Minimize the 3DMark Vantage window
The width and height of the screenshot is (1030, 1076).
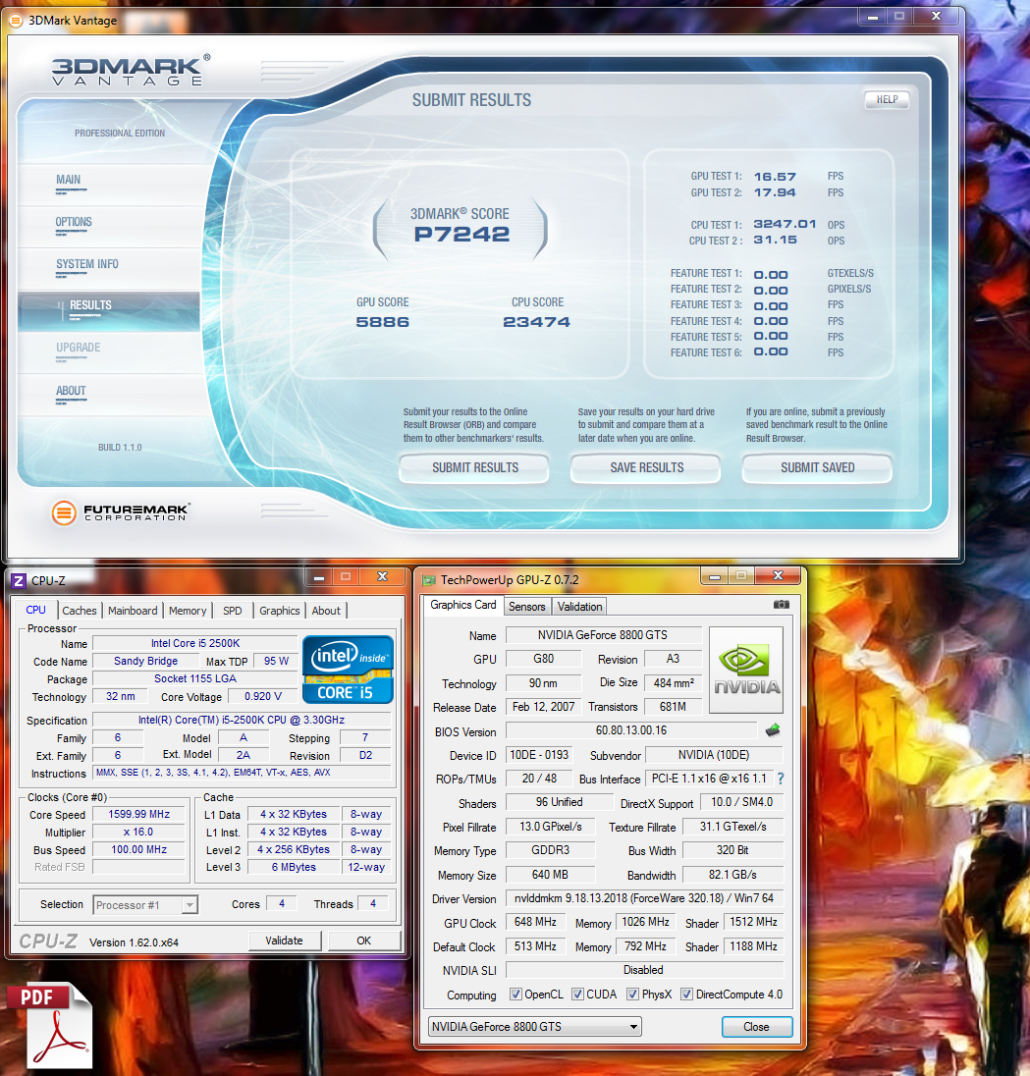pos(873,17)
